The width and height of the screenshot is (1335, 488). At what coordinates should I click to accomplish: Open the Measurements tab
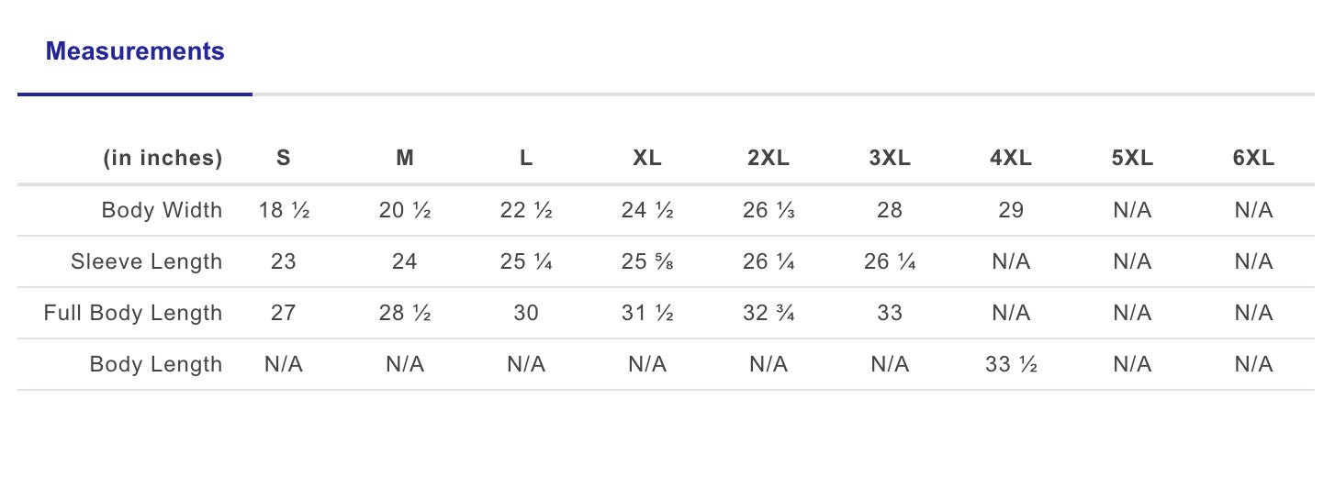coord(135,51)
